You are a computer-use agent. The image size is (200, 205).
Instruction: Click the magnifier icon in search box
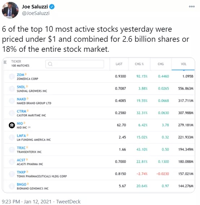(x=50, y=64)
